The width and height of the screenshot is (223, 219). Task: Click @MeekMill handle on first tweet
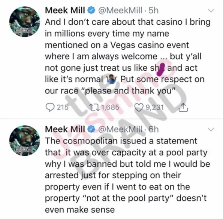(x=120, y=10)
